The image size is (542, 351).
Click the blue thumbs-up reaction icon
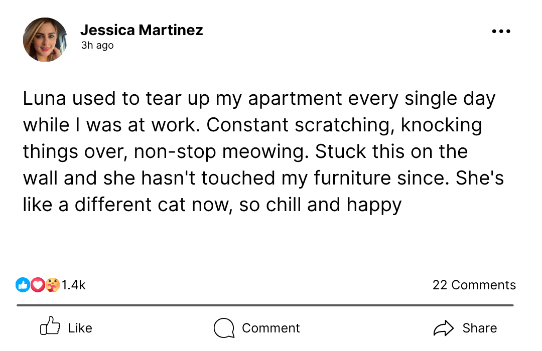click(x=23, y=285)
